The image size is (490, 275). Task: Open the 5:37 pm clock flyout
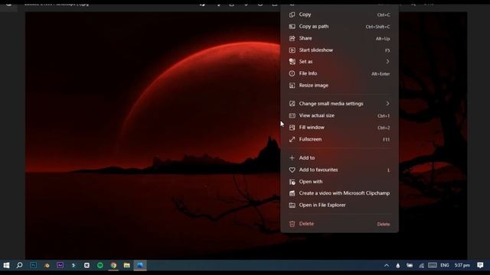tap(462, 265)
